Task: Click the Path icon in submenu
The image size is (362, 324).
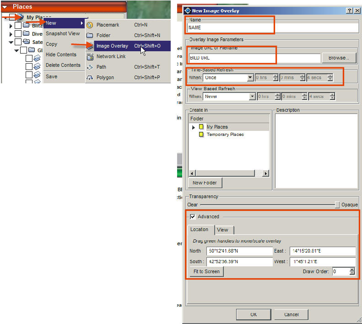Action: coord(90,67)
